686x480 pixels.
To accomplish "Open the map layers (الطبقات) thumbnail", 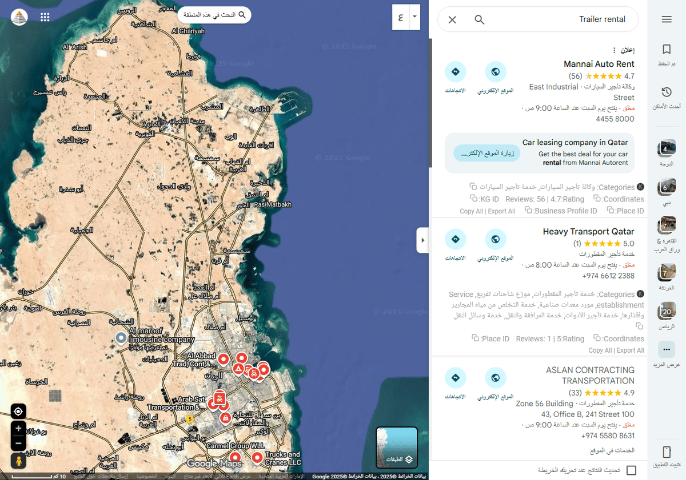I will click(397, 447).
